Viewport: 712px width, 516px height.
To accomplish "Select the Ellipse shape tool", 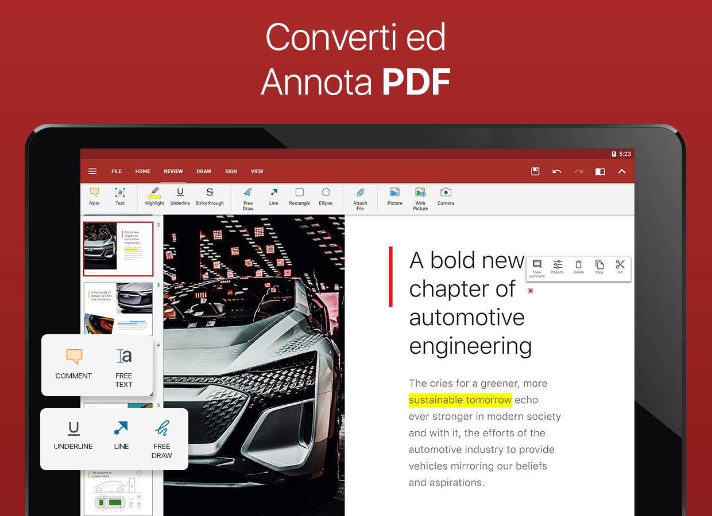I will click(326, 197).
